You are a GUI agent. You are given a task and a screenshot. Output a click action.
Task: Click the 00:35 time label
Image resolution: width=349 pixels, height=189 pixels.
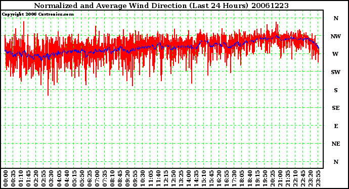pos(13,178)
